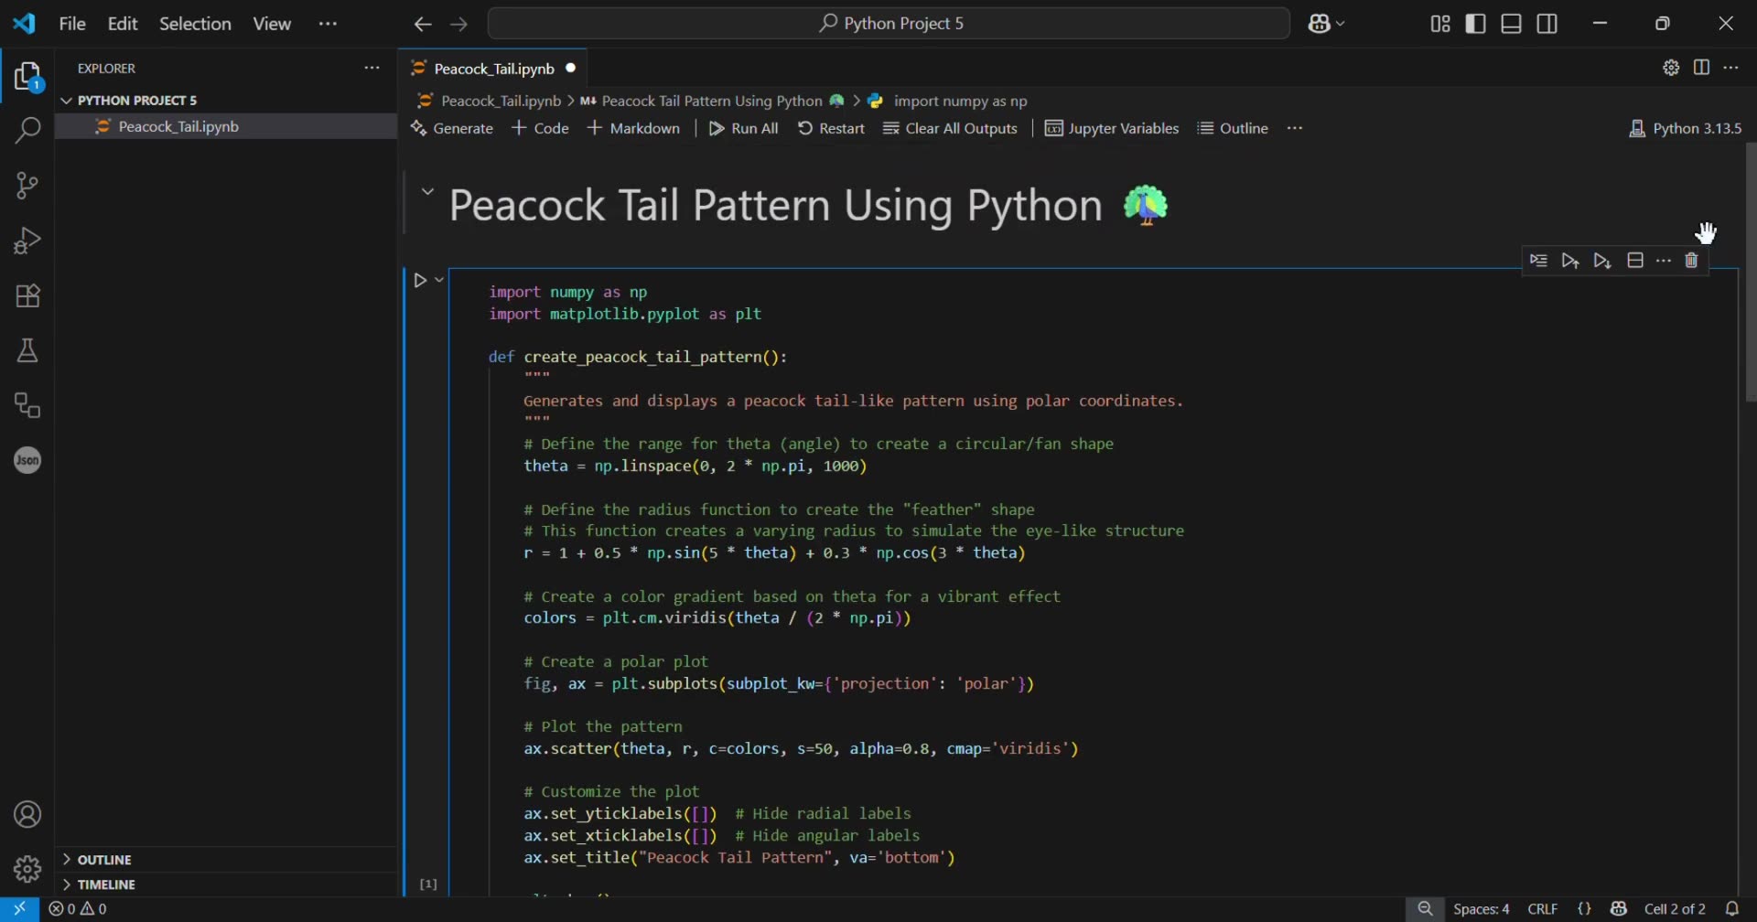Split the current cell
Viewport: 1757px width, 922px height.
[1636, 261]
